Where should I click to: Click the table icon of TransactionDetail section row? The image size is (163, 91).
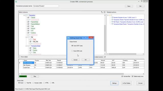[x=112, y=24]
